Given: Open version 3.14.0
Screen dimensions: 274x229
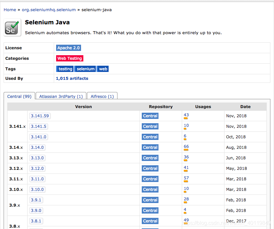Looking at the screenshot, I should coord(37,147).
